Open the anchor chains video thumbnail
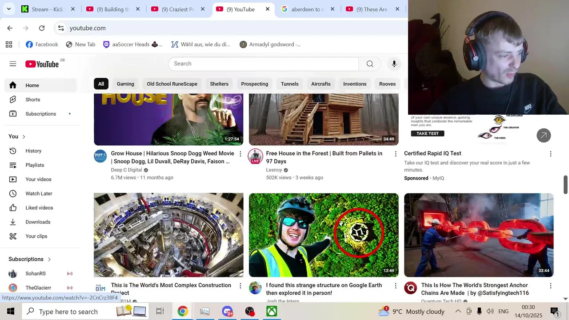569x320 pixels. (x=479, y=235)
